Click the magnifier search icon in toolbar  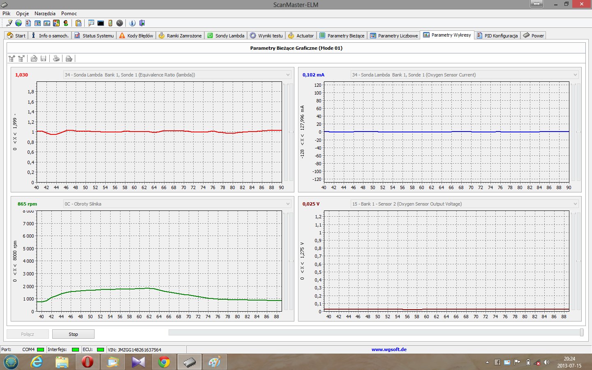click(x=91, y=23)
